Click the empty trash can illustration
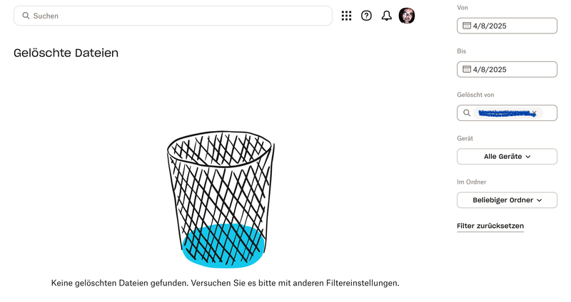571x302 pixels. click(x=221, y=199)
